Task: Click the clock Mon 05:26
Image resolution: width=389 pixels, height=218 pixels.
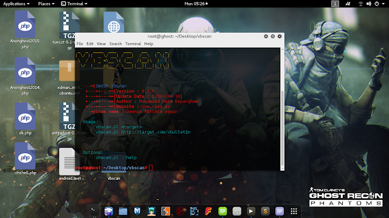Action: (x=196, y=4)
